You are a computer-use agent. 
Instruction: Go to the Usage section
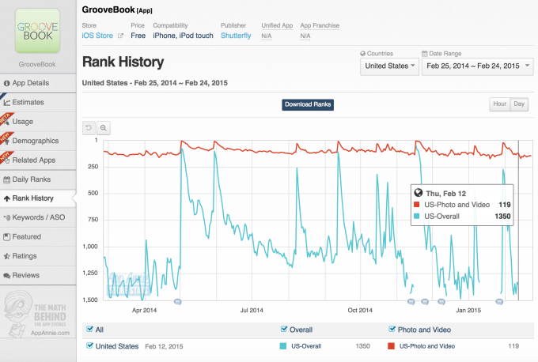tap(38, 122)
